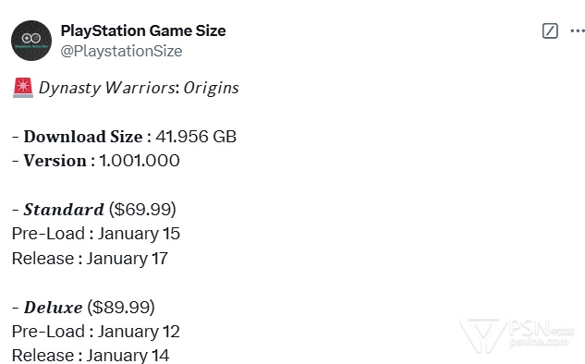Screen dimensions: 585x364
Task: Click the Dynasty Warriors: Origins title text
Action: click(x=139, y=88)
